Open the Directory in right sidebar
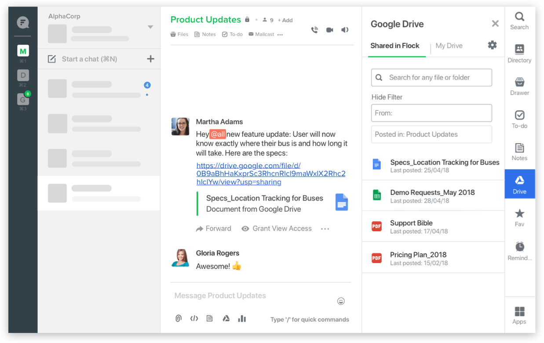The image size is (544, 343). (519, 53)
